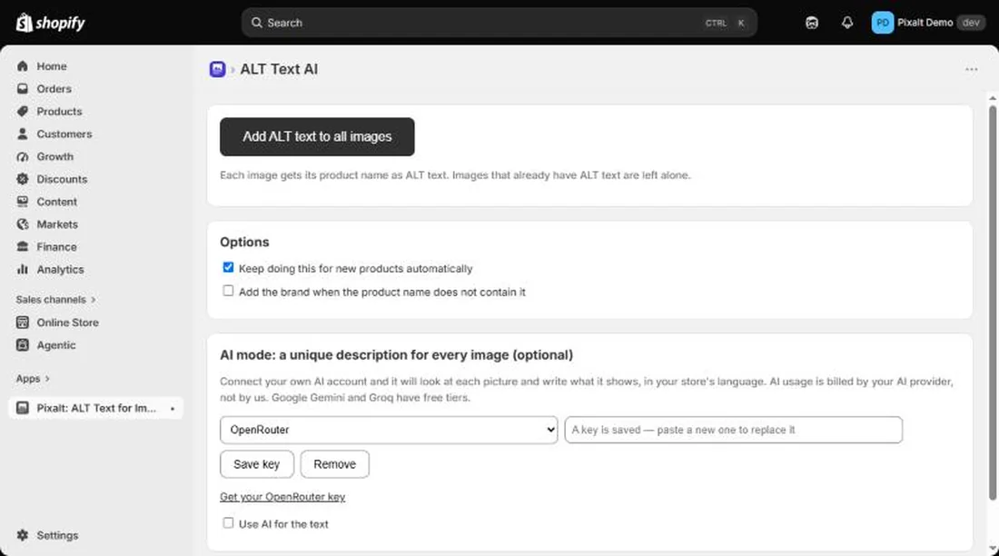Click the Shopify logo
The width and height of the screenshot is (999, 556).
(50, 23)
